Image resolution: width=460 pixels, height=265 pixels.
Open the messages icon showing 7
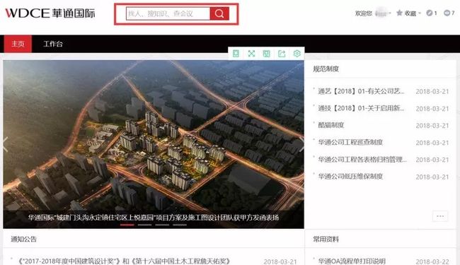pos(447,13)
